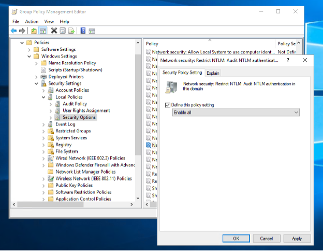Switch to the Explain tab
Viewport: 323px width, 251px height.
coord(213,73)
